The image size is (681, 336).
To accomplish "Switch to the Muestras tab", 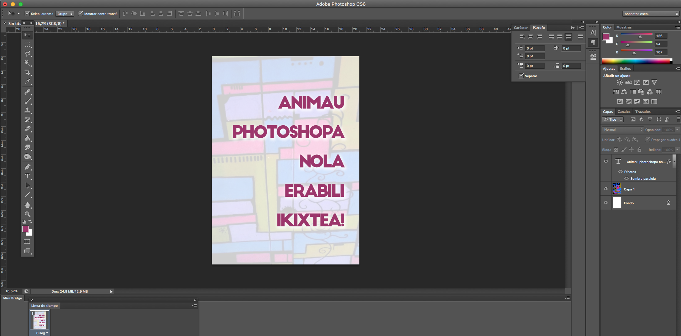I will coord(624,27).
